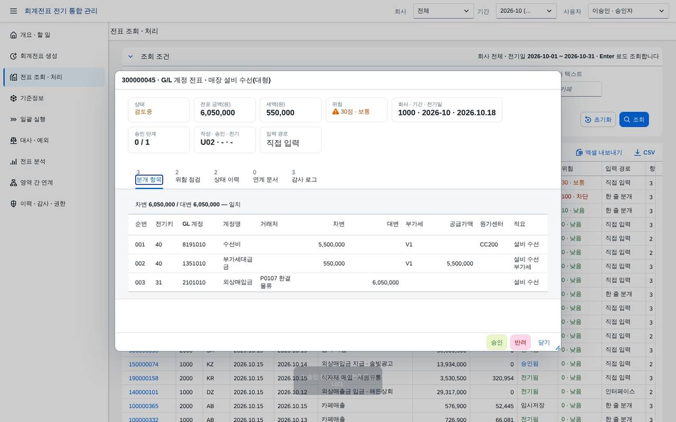Open the hamburger navigation menu
The width and height of the screenshot is (676, 422).
[13, 11]
